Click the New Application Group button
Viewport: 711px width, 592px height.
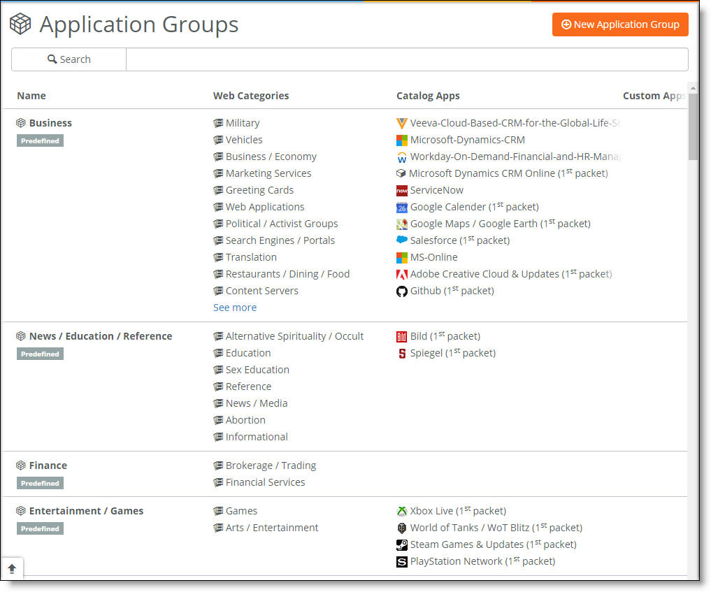click(619, 24)
